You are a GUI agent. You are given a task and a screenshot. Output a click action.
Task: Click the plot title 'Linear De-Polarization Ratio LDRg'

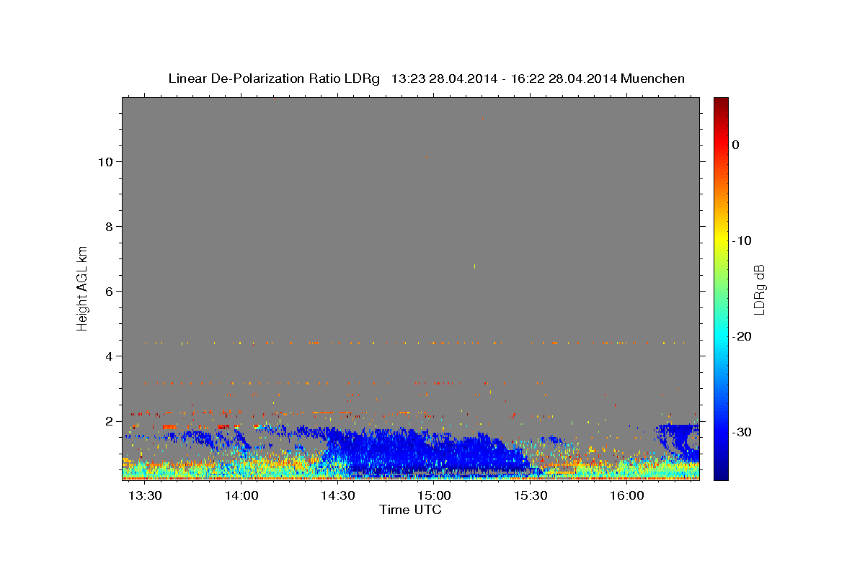coord(273,78)
